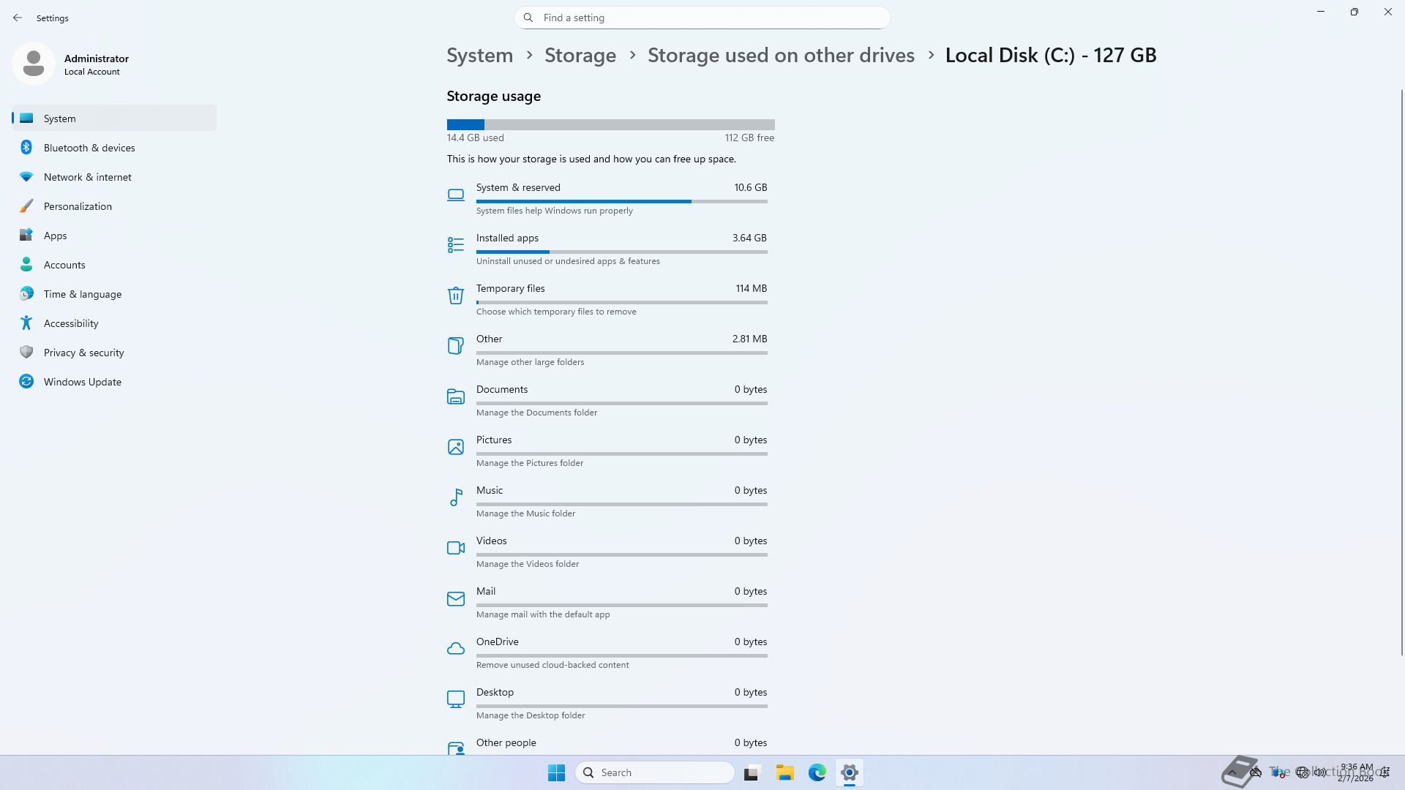Click the OneDrive cloud icon
This screenshot has height=790, width=1405.
coord(455,649)
